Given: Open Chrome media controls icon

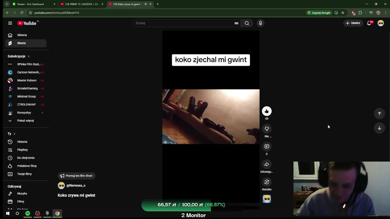Looking at the screenshot, I should (371, 13).
